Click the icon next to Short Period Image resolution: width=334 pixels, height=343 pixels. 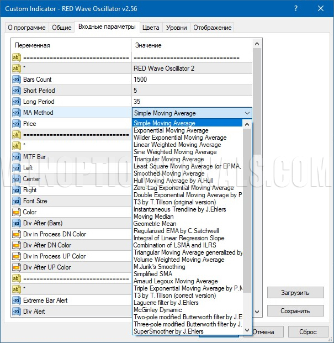(16, 91)
